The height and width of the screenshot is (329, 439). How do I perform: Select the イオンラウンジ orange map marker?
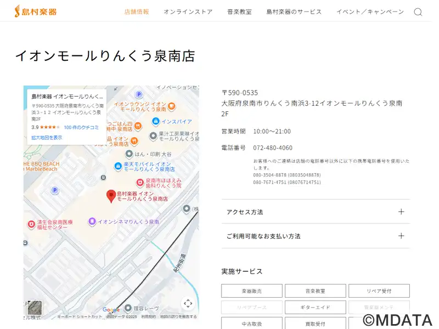(x=172, y=106)
